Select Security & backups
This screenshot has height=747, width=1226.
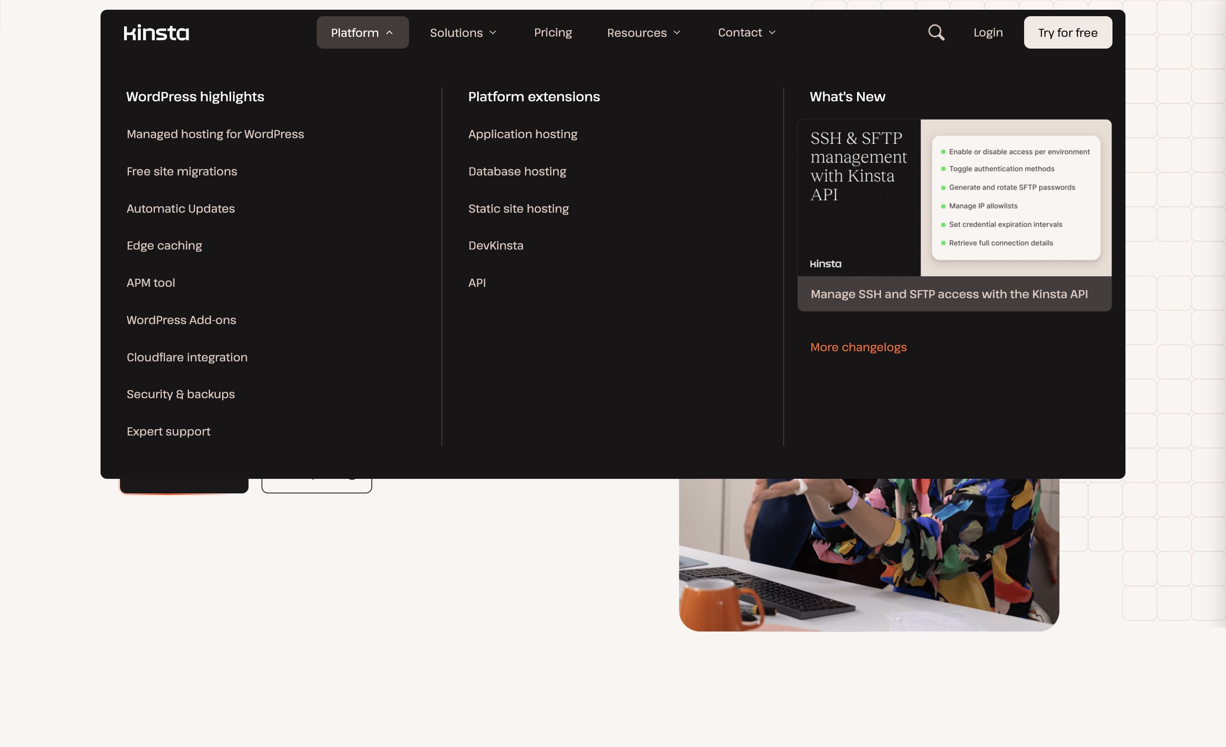pyautogui.click(x=181, y=394)
